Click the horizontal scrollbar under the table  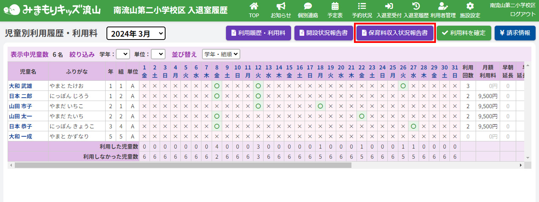tap(182, 165)
